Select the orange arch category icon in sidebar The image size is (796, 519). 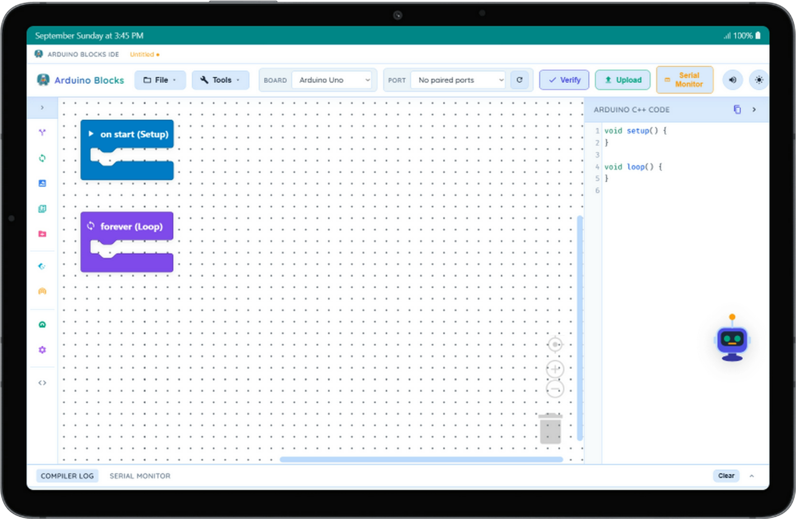pos(42,292)
